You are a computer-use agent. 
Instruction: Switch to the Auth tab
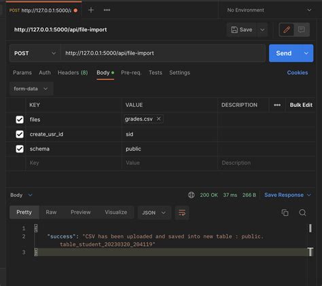click(45, 73)
